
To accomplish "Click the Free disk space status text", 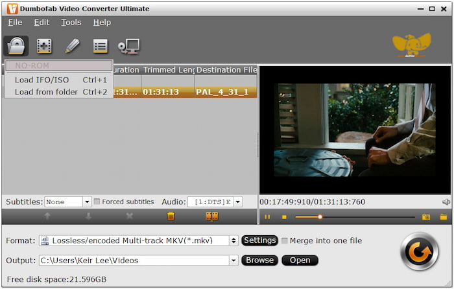I will tap(57, 279).
